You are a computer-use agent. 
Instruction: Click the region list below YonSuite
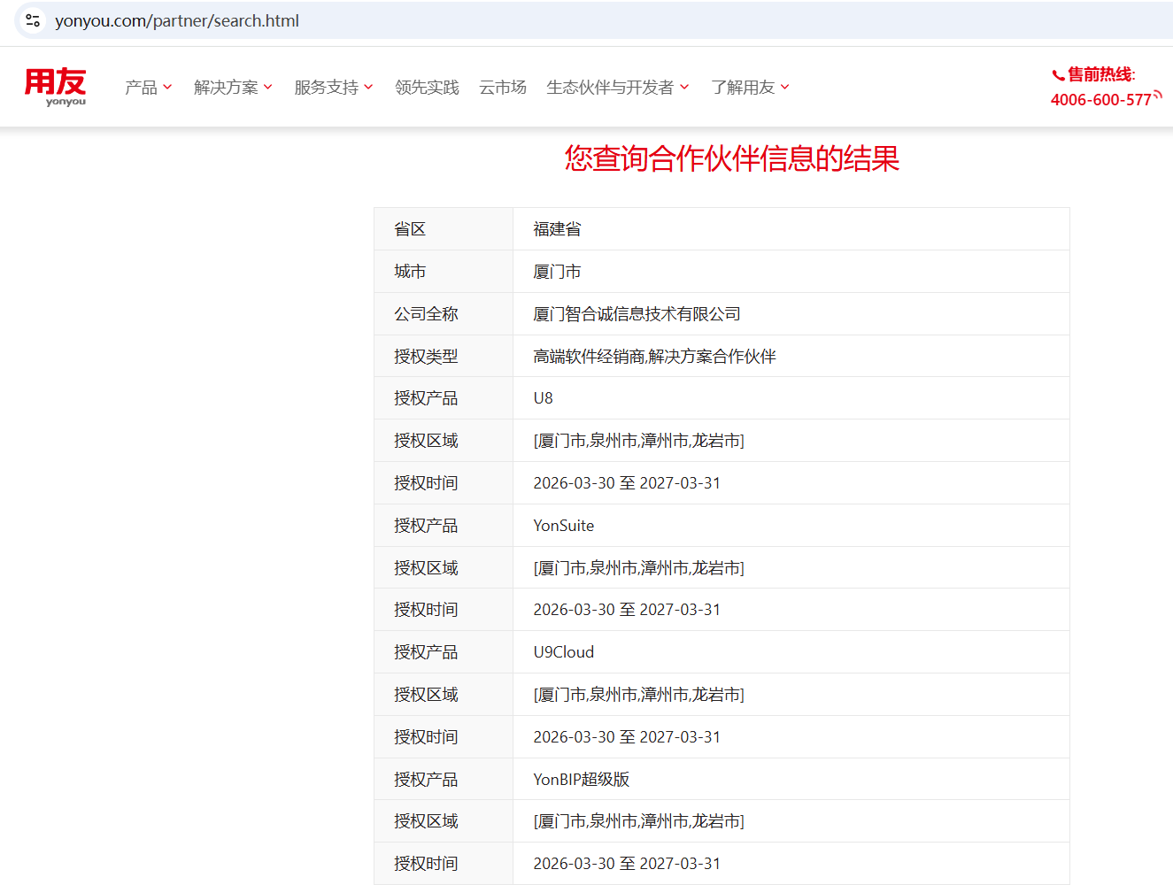tap(638, 568)
